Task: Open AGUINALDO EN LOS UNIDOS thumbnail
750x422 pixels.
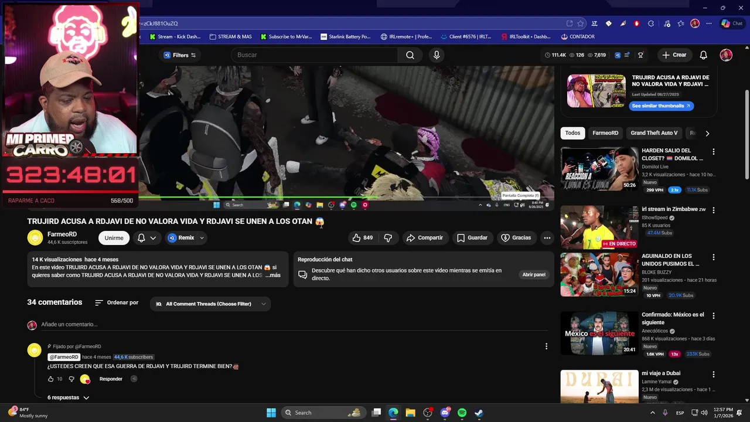Action: [x=599, y=274]
